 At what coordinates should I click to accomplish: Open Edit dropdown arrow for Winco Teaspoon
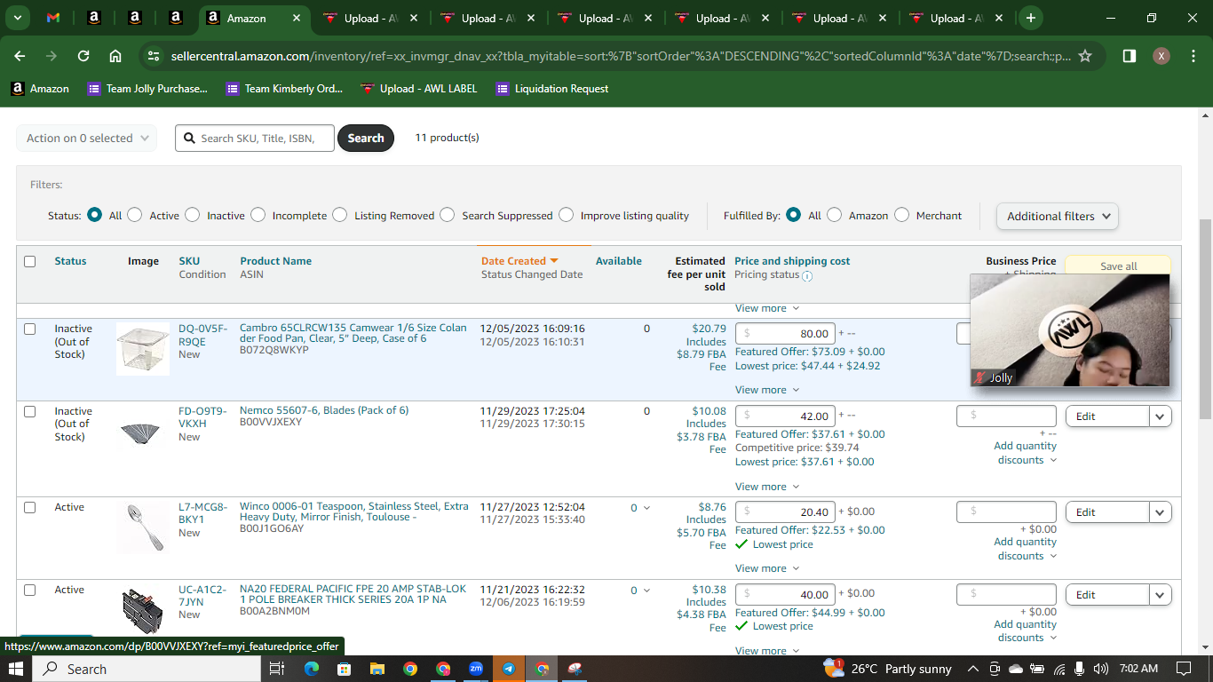click(1161, 512)
